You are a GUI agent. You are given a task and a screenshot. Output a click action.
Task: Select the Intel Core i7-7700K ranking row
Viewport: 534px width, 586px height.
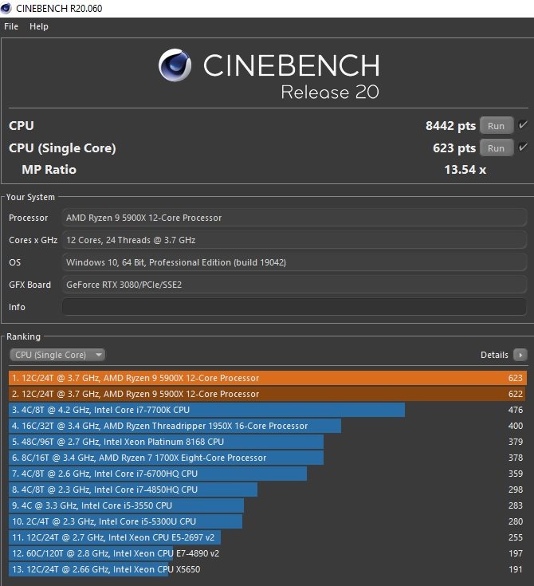pyautogui.click(x=268, y=410)
